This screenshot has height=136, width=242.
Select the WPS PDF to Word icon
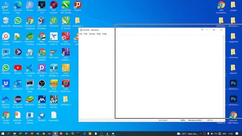click(x=42, y=70)
